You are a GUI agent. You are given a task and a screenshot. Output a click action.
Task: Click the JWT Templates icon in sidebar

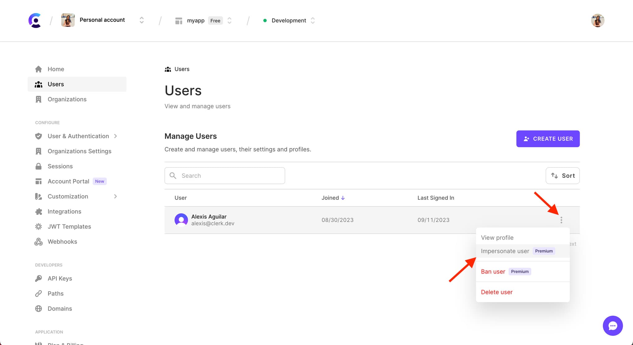pos(38,227)
